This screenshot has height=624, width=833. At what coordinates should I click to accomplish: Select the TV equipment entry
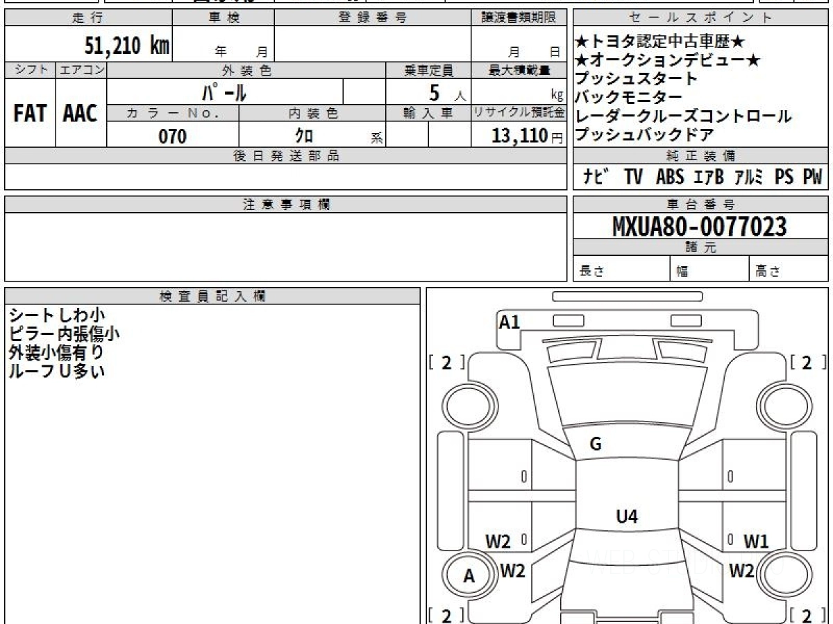[632, 177]
